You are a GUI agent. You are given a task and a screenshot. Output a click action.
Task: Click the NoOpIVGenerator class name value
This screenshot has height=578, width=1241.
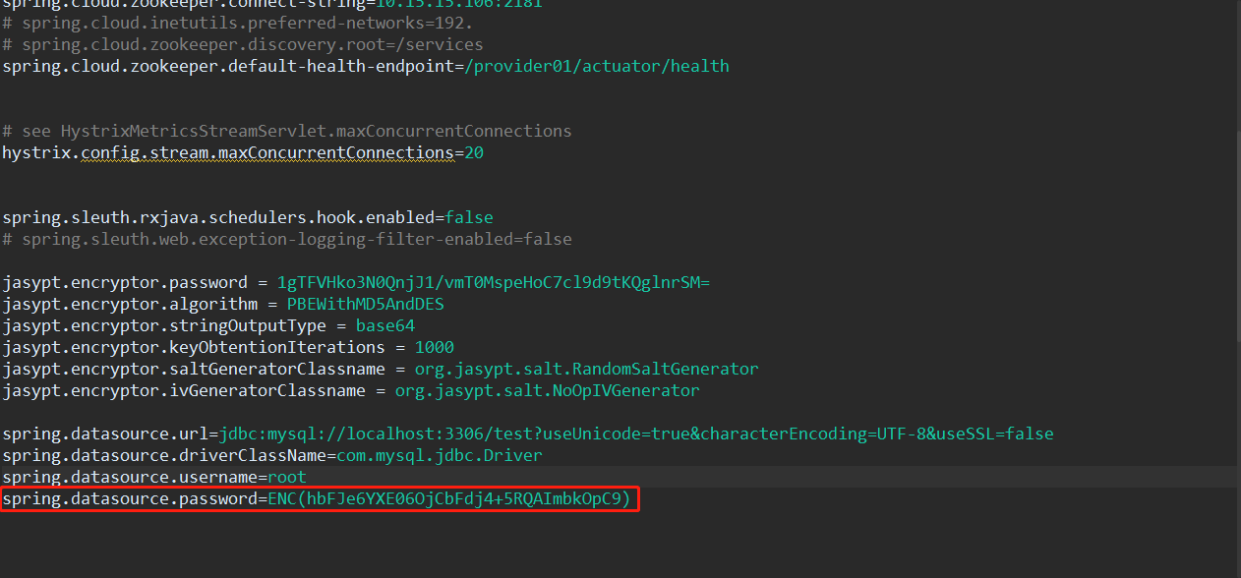(547, 391)
